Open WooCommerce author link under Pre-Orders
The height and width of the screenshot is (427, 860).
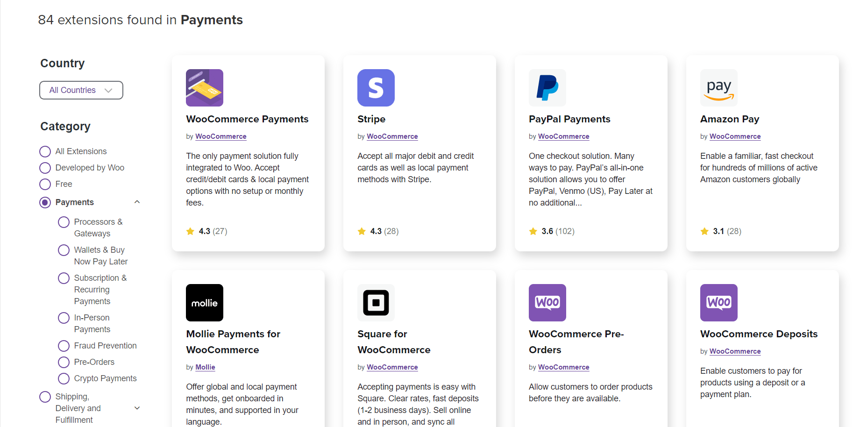(564, 367)
